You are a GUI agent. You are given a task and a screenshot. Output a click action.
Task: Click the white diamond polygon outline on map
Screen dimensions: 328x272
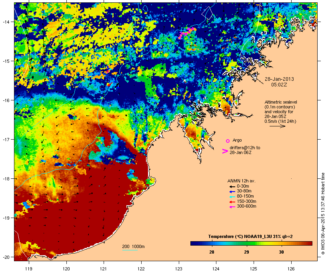click(207, 13)
